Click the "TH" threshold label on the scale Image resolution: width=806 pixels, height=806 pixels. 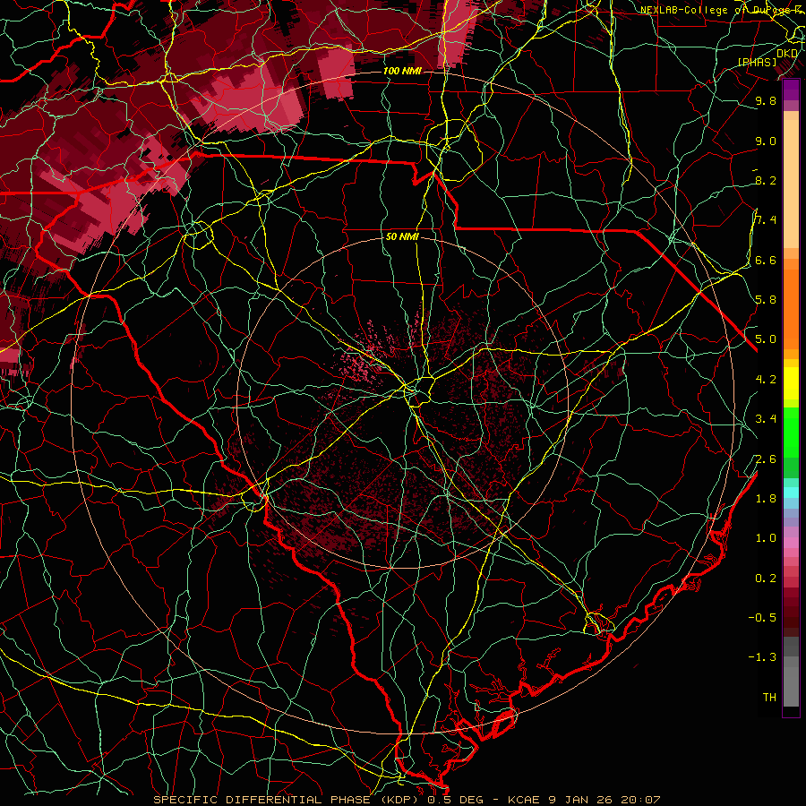[769, 698]
